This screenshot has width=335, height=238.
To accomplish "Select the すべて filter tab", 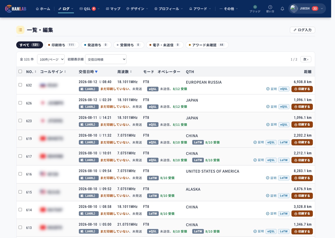I will tap(30, 45).
